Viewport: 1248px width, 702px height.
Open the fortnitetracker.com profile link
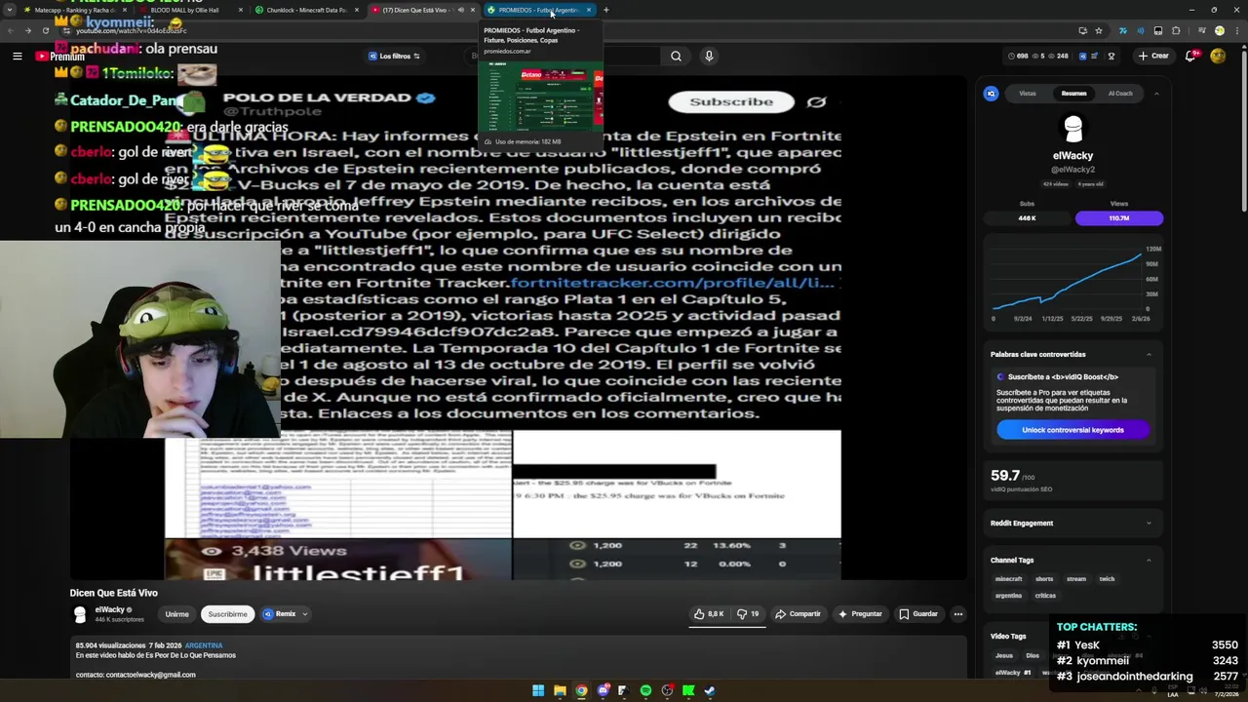[673, 283]
